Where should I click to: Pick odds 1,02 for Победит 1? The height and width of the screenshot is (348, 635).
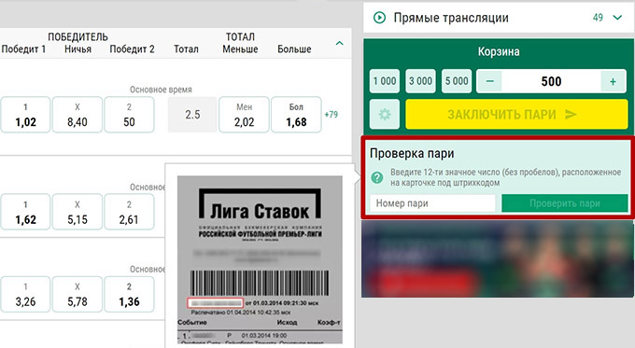click(x=25, y=115)
